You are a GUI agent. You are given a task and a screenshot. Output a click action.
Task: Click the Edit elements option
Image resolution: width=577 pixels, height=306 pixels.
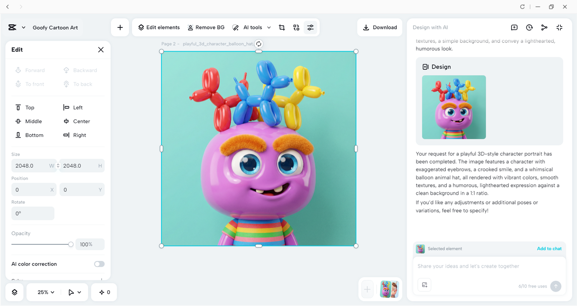tap(158, 27)
